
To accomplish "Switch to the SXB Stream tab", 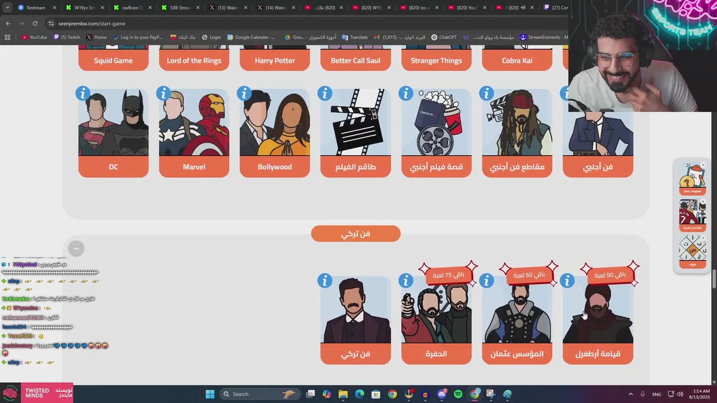I will pyautogui.click(x=180, y=8).
